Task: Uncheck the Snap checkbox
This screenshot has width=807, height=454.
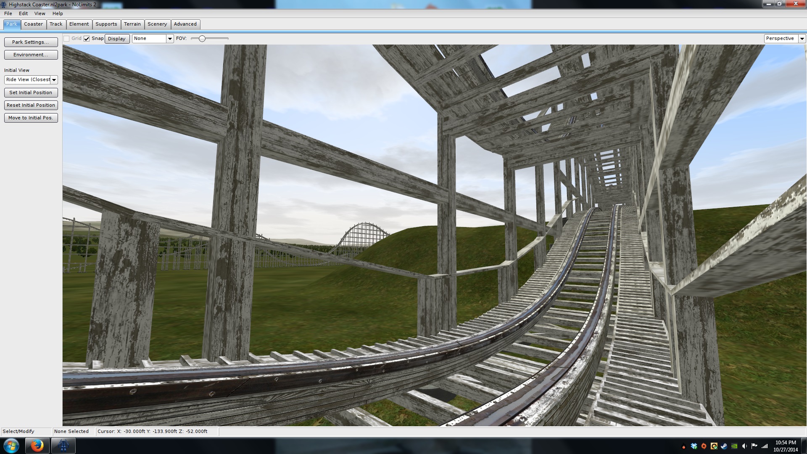Action: coord(87,39)
